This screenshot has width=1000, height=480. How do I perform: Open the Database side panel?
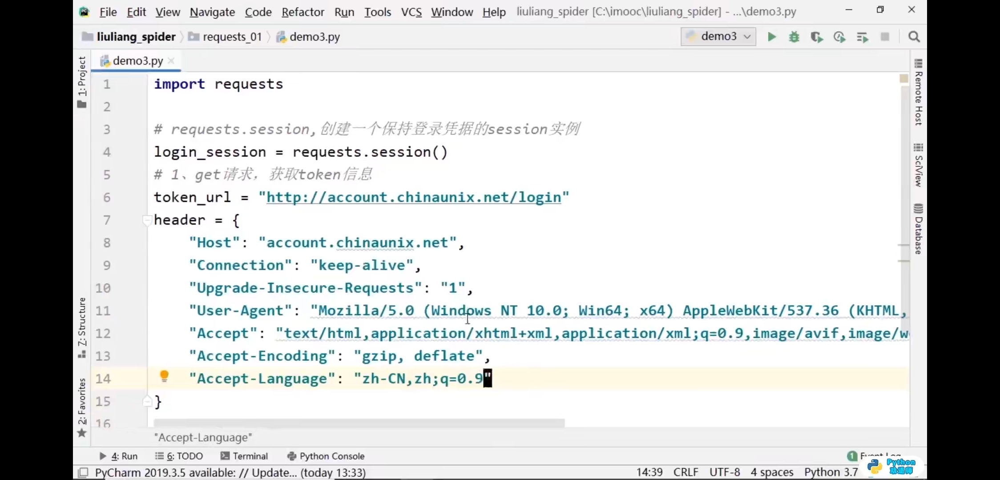click(x=918, y=229)
